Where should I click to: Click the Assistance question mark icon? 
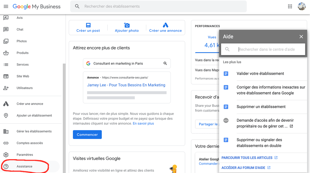click(x=6, y=167)
